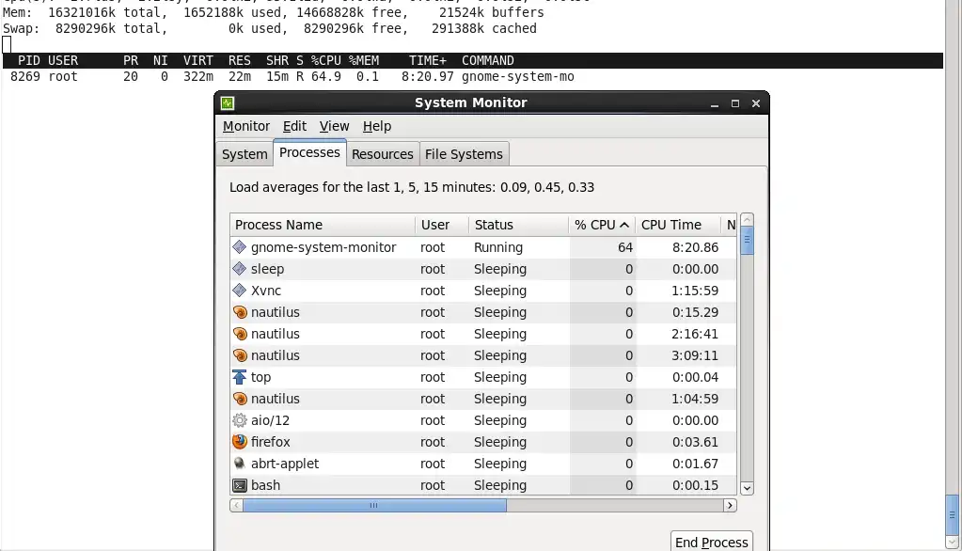Click the process list vertical scrollbar thumb
The image size is (962, 551).
(x=747, y=241)
